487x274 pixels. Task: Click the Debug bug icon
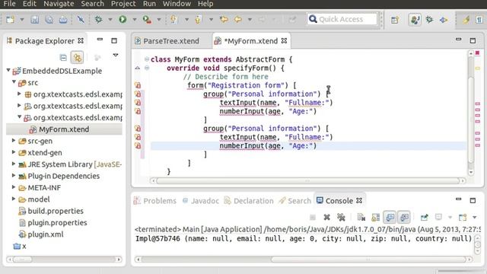pyautogui.click(x=98, y=20)
